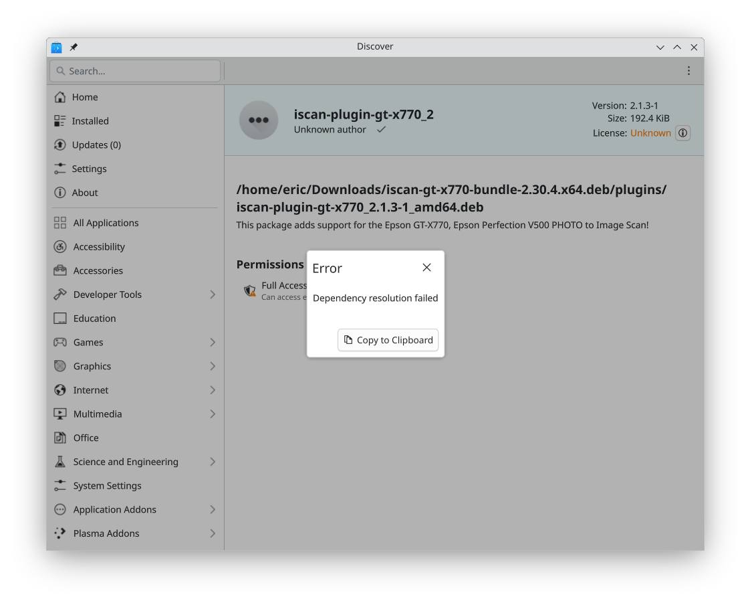This screenshot has height=605, width=750.
Task: Click the Office documents icon
Action: [x=59, y=438]
